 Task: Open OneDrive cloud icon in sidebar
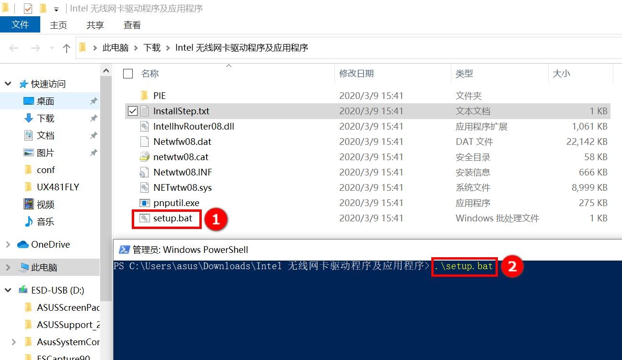23,244
